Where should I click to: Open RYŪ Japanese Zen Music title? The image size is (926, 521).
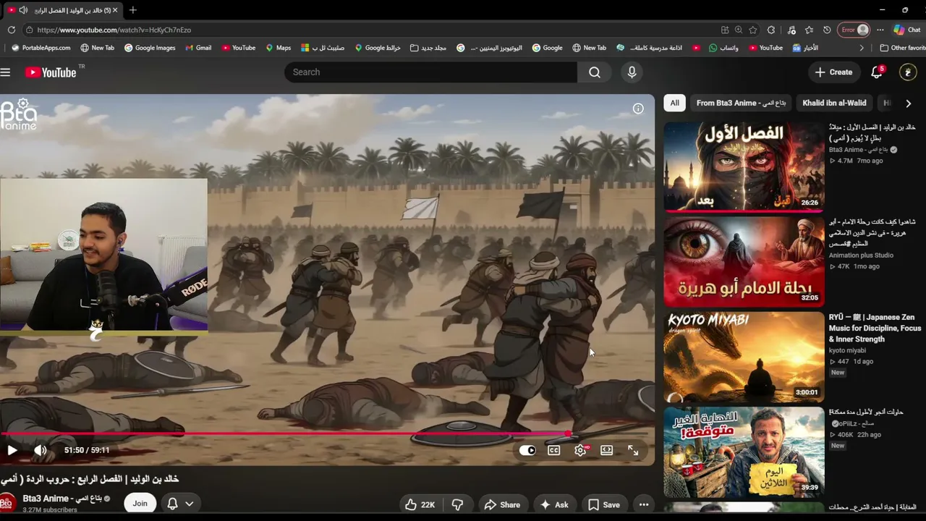(x=875, y=328)
